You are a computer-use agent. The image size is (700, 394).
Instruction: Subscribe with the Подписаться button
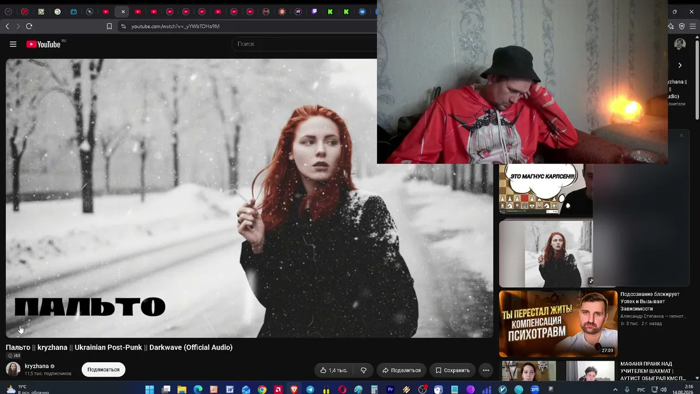click(103, 370)
